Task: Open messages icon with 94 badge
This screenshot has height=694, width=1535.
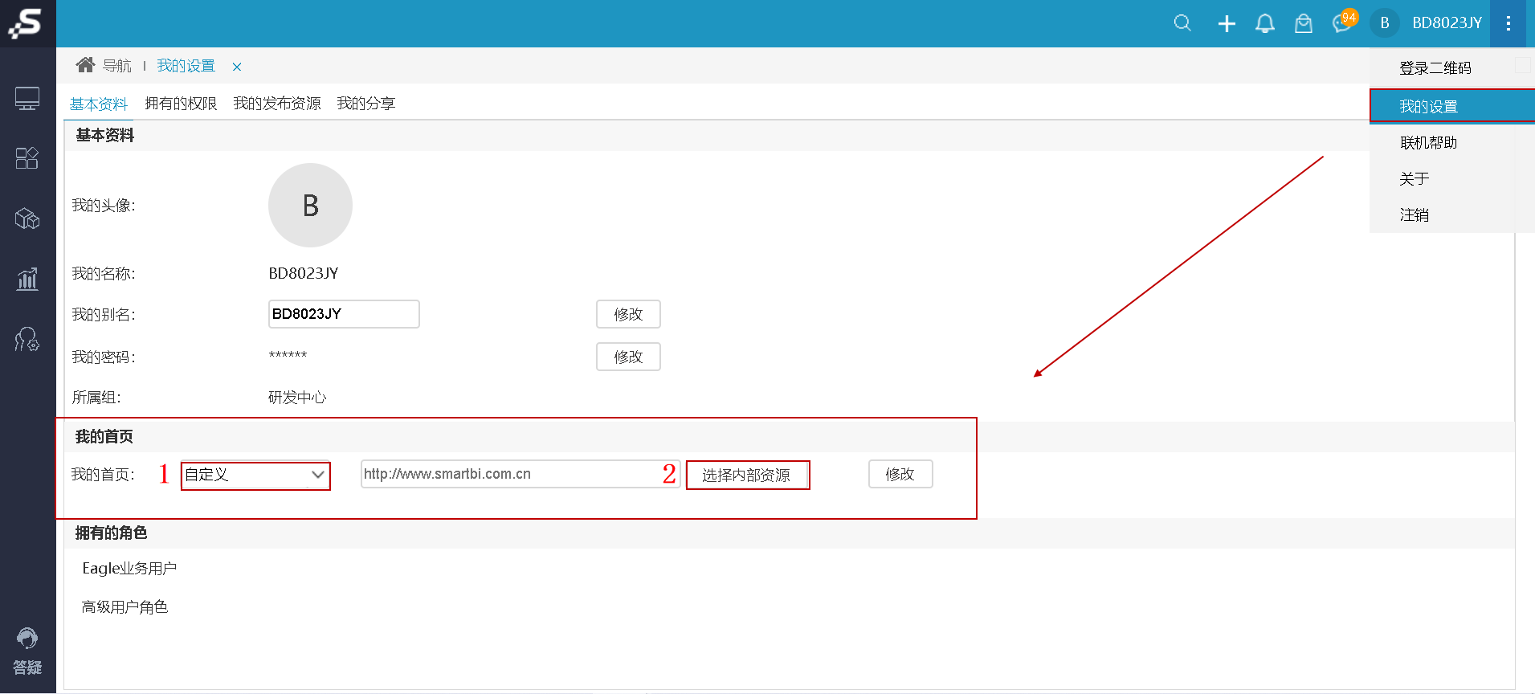Action: tap(1344, 22)
